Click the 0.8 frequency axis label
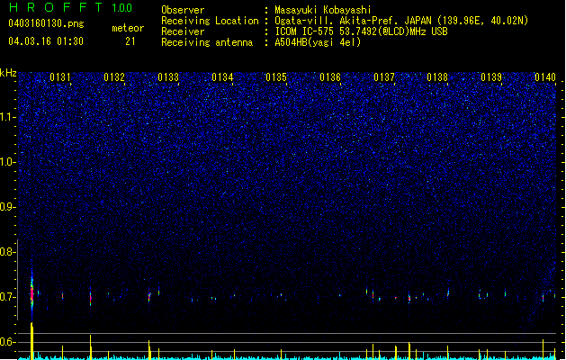The width and height of the screenshot is (566, 360). [x=8, y=252]
